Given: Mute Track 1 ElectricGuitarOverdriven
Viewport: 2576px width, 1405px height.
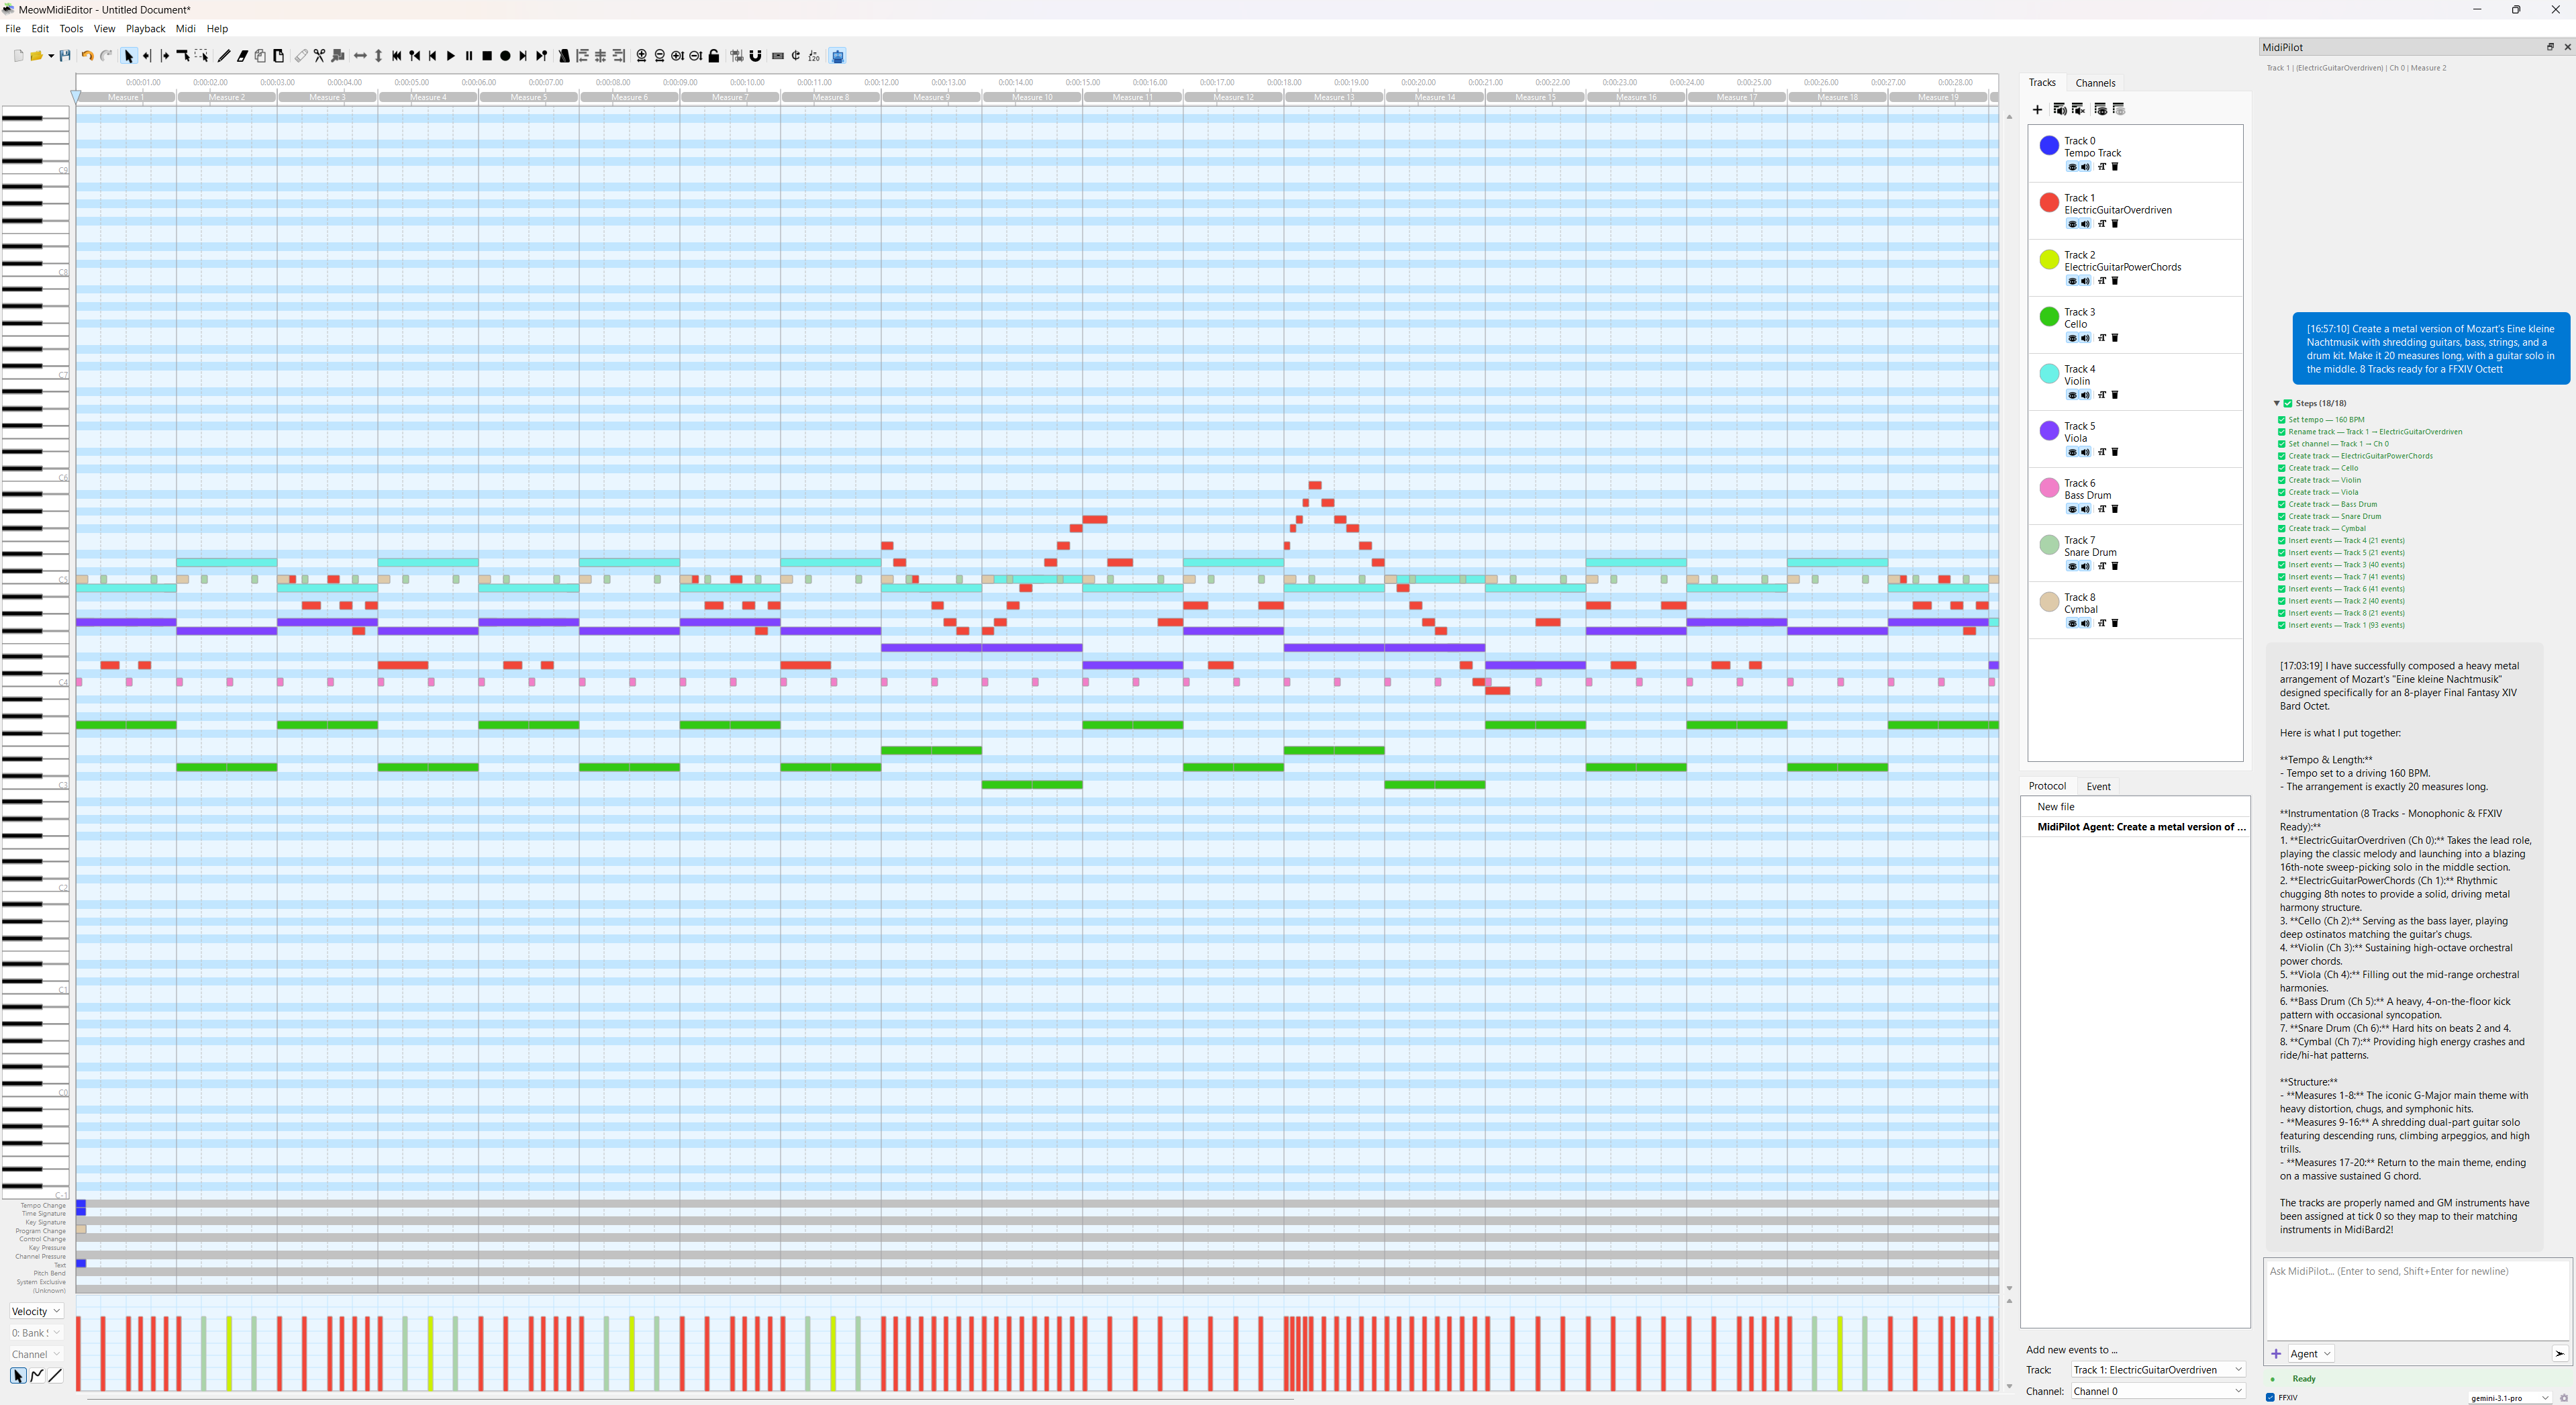Looking at the screenshot, I should [x=2086, y=224].
